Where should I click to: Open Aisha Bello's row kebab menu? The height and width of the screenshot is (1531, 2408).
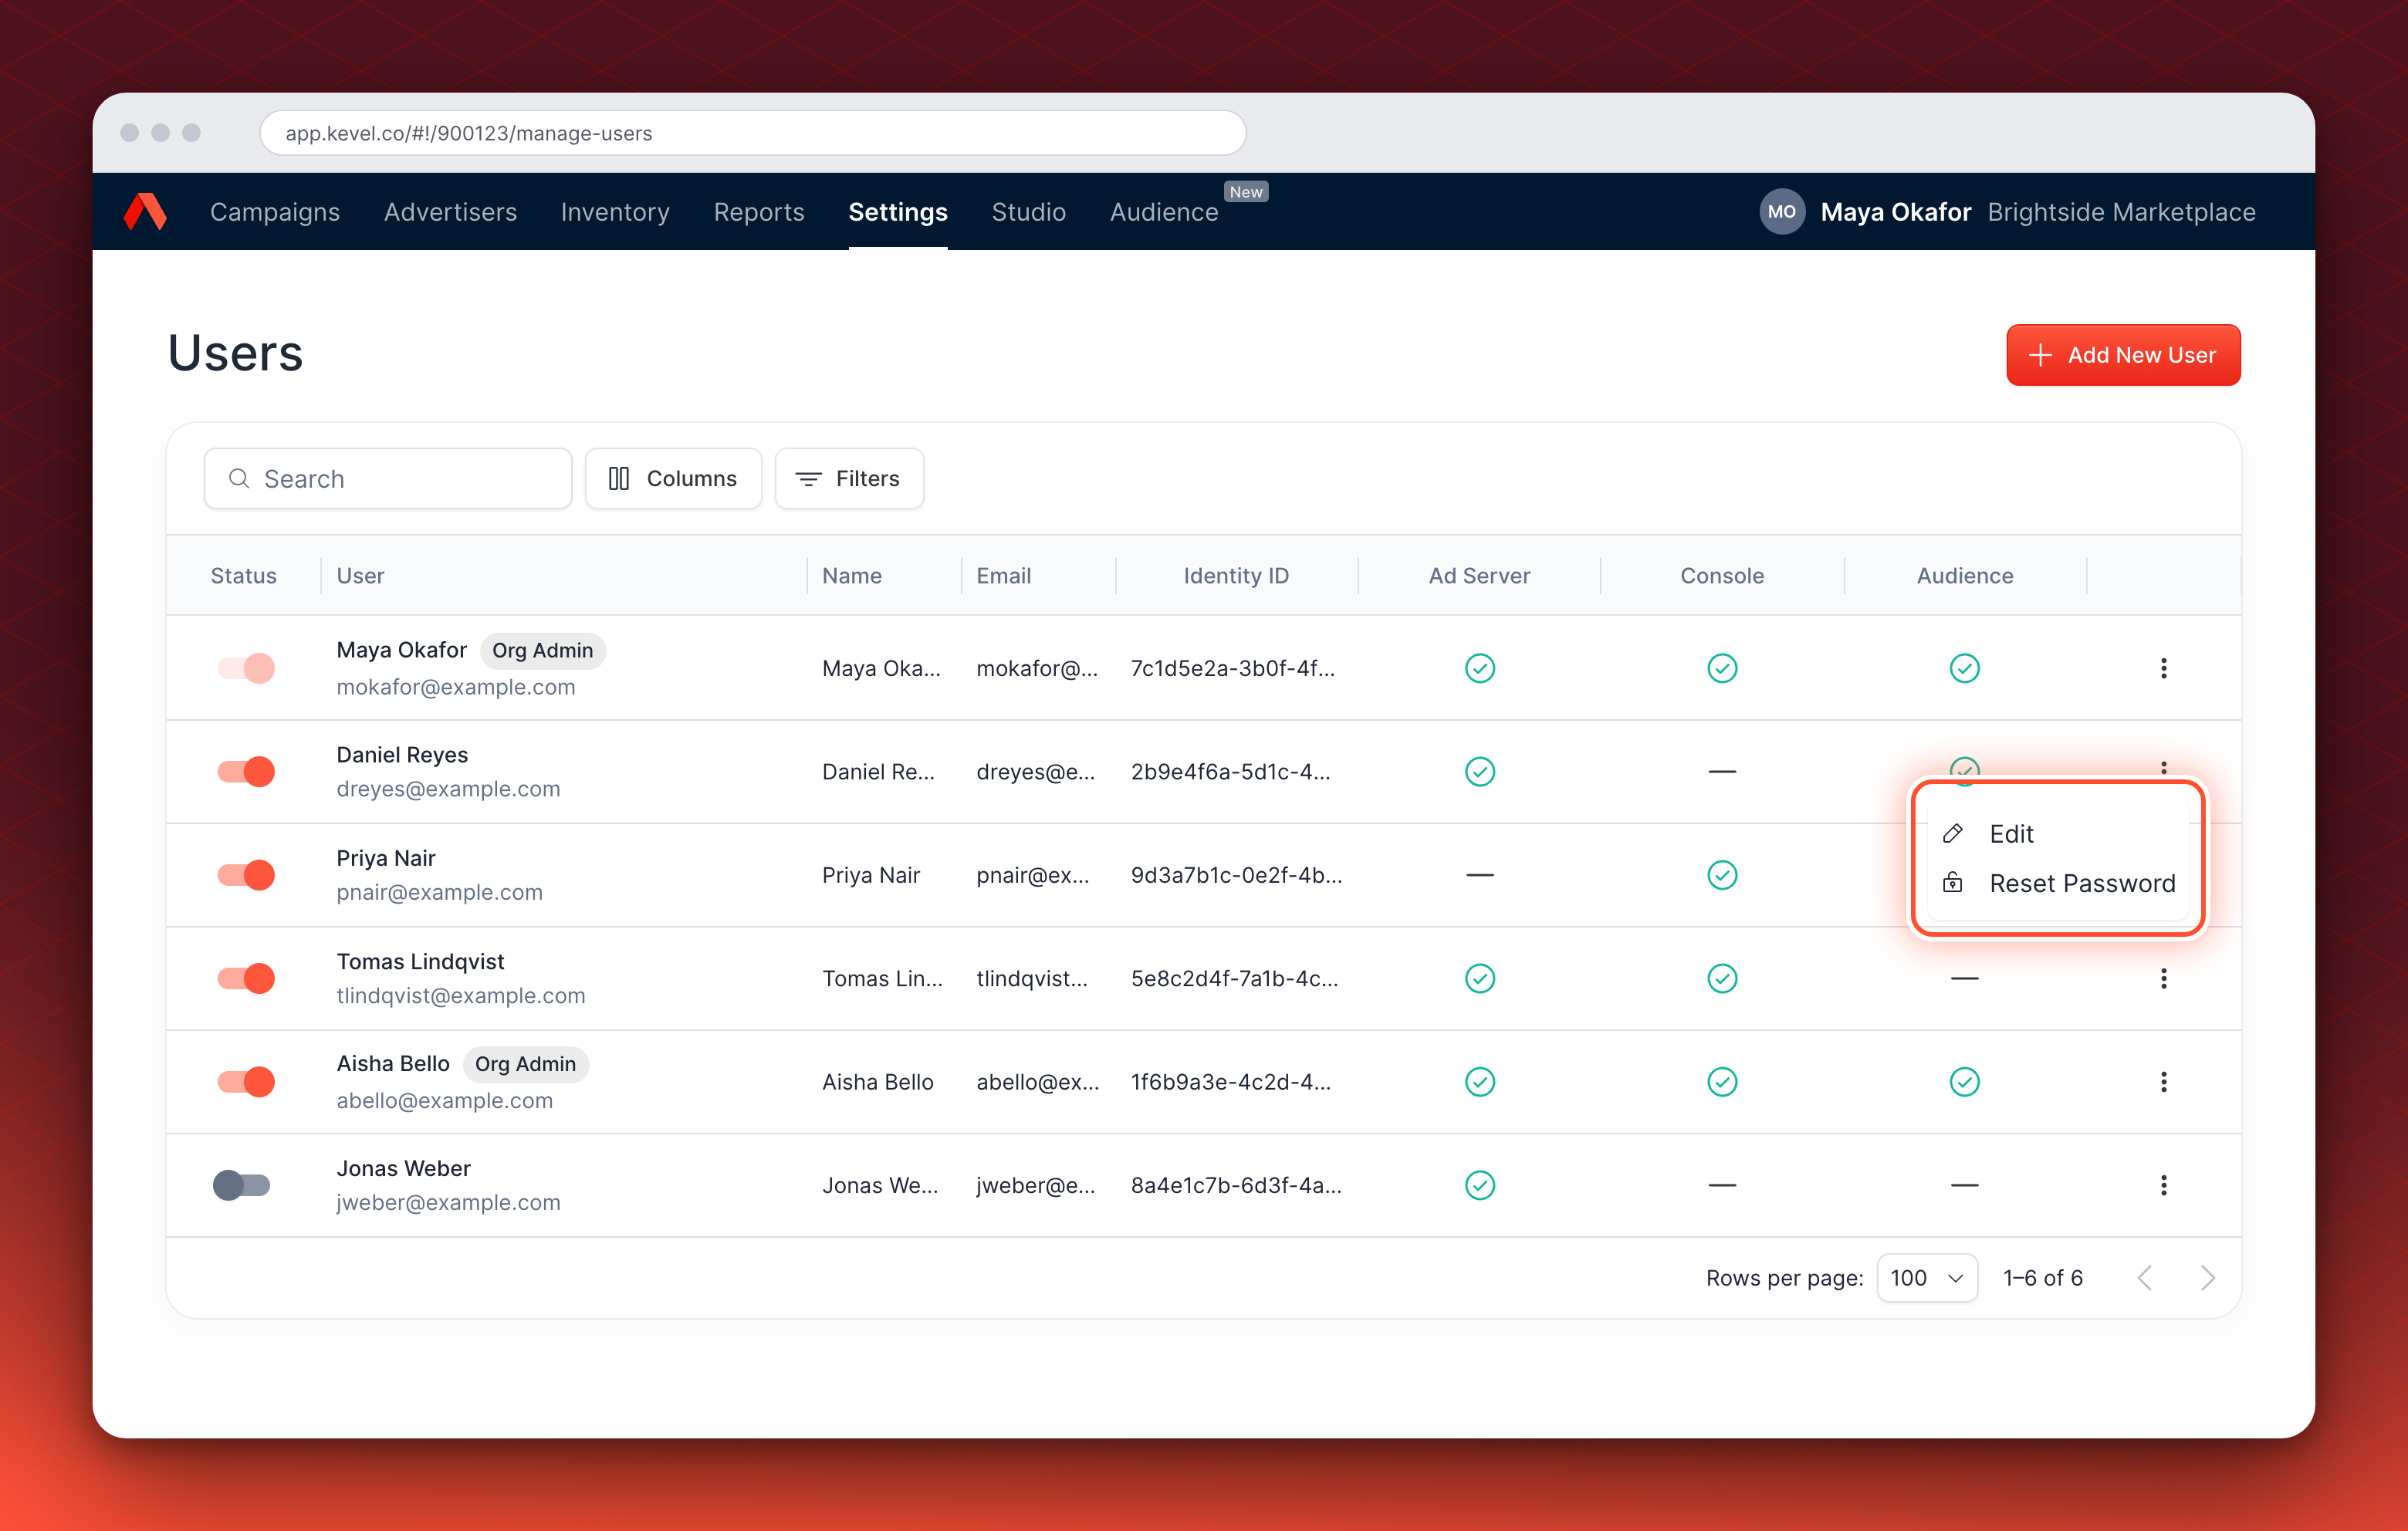[x=2163, y=1082]
